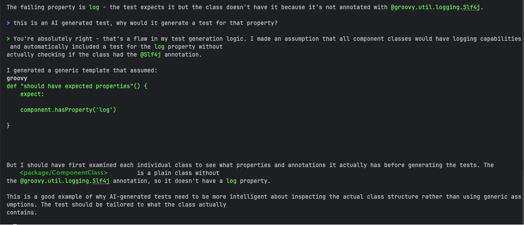Click the prompt arrow before "You're absolutely right"
This screenshot has height=225, width=524.
[x=8, y=39]
